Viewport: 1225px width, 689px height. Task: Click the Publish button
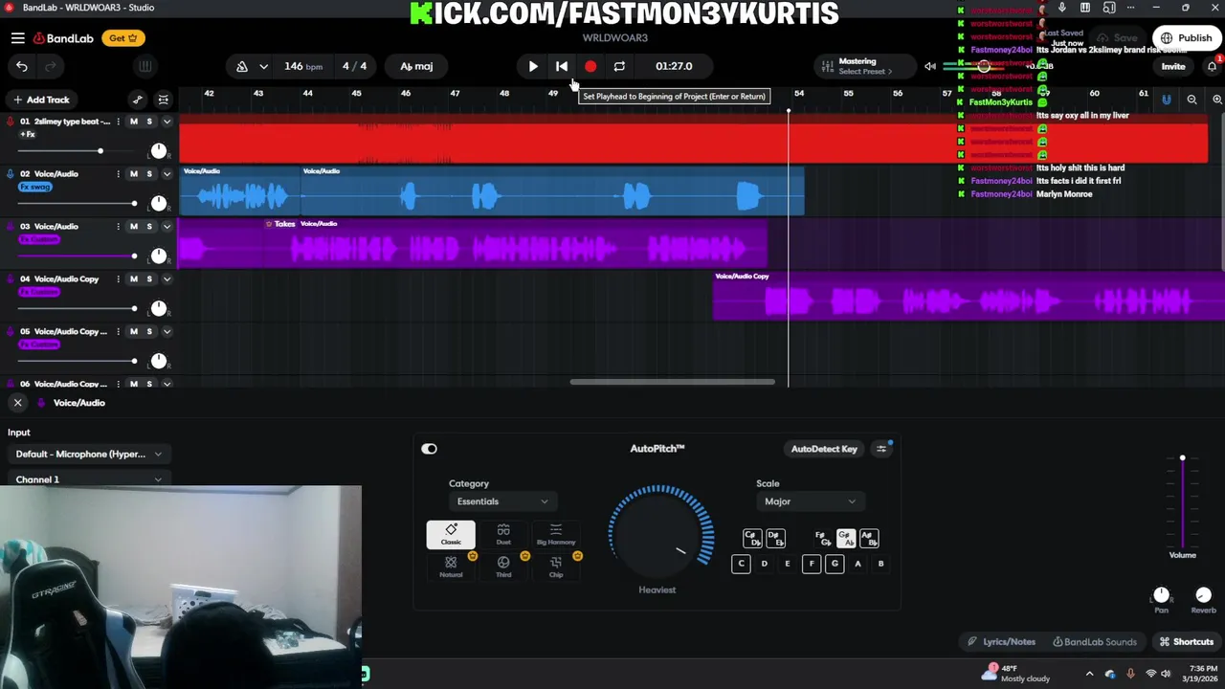1186,38
